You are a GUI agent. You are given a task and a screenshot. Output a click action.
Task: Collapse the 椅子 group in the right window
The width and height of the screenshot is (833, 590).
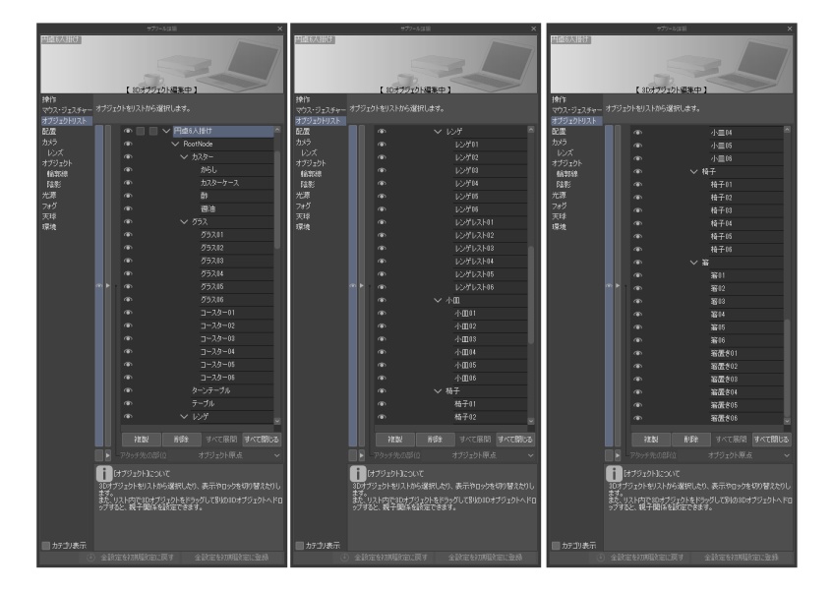pyautogui.click(x=693, y=171)
